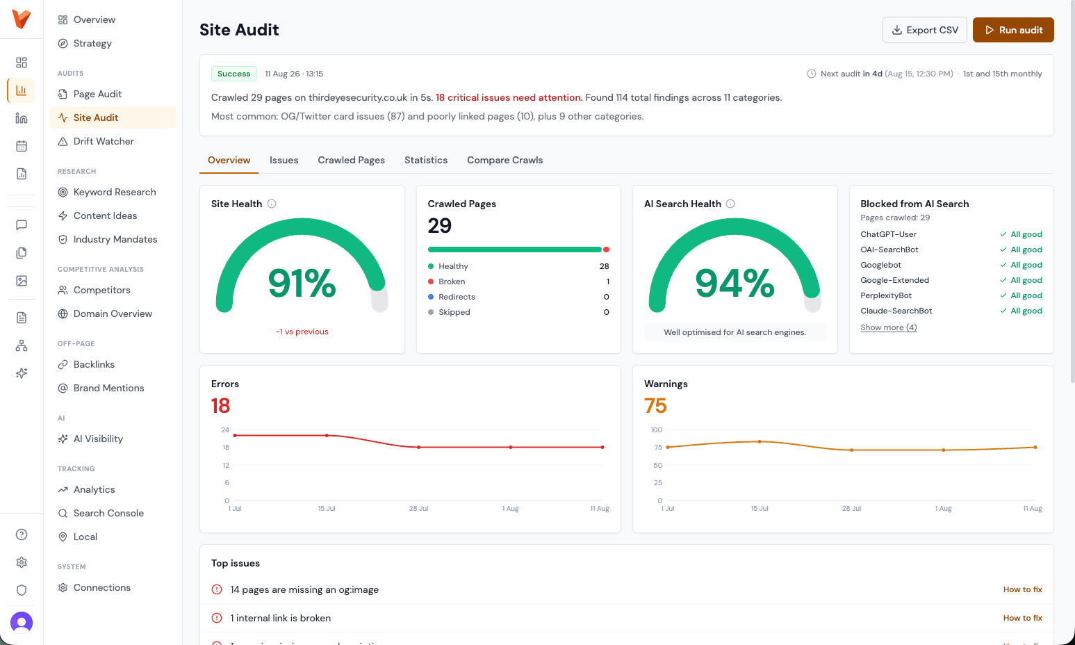Click '18 critical issues need attention' text
Image resolution: width=1075 pixels, height=645 pixels.
(x=509, y=97)
